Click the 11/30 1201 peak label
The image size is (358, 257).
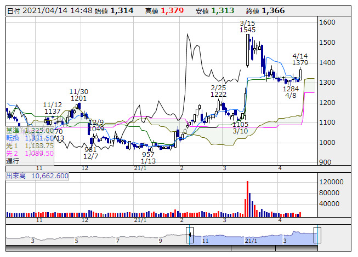click(x=79, y=95)
